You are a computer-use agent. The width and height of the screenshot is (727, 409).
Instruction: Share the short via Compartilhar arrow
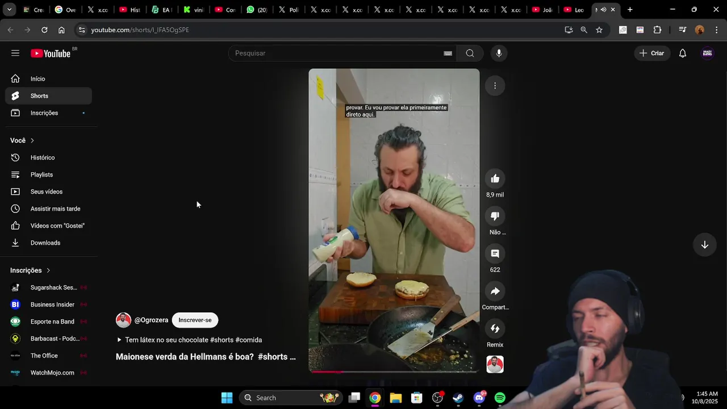[x=495, y=291]
